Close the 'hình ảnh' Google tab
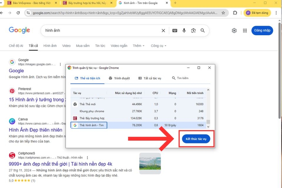 click(x=167, y=3)
